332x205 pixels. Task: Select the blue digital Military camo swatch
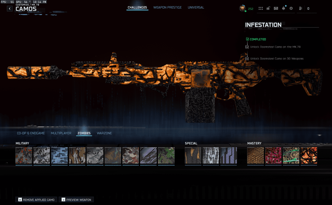(x=59, y=155)
